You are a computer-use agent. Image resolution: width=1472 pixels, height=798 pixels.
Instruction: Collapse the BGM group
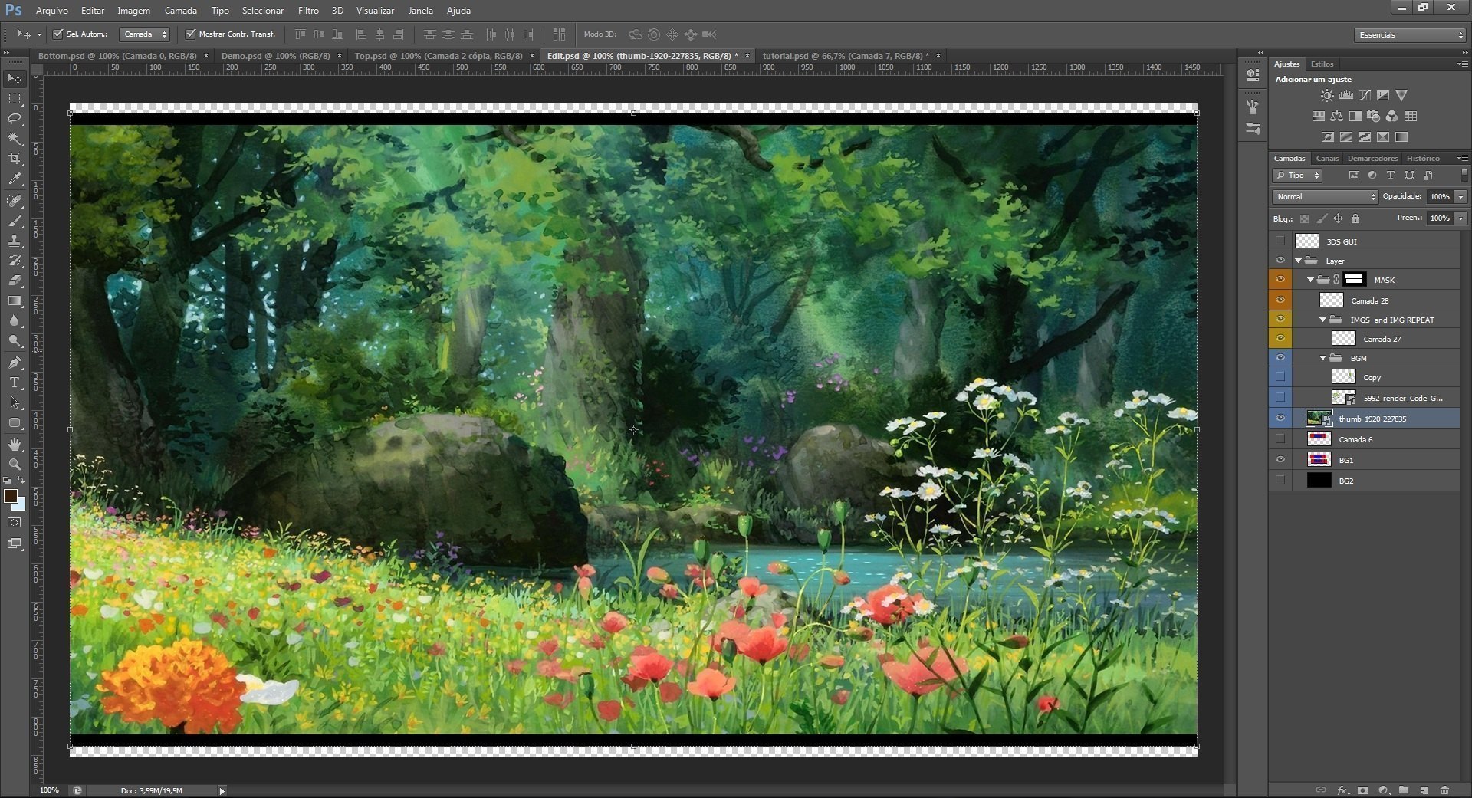point(1323,359)
